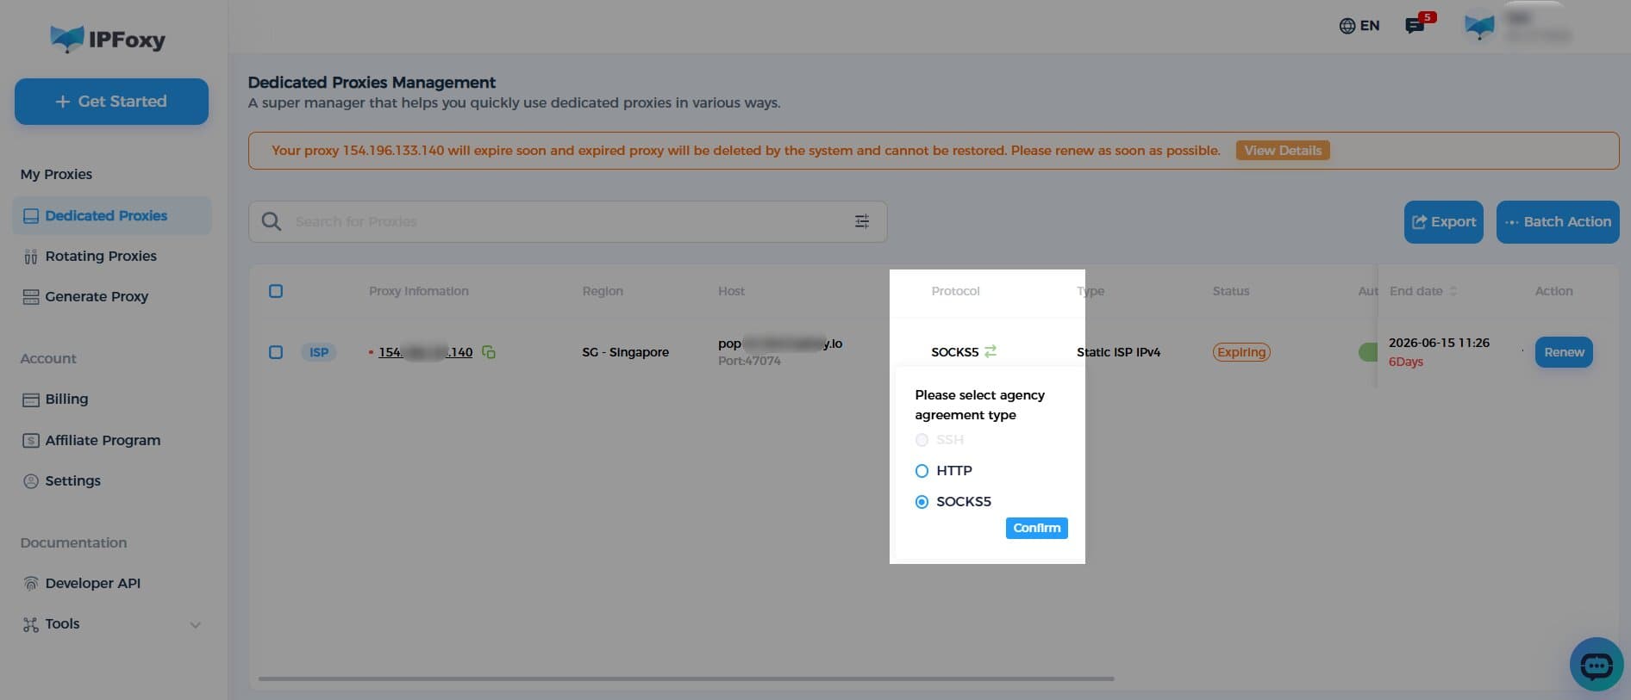The width and height of the screenshot is (1631, 700).
Task: Go to Rotating Proxies in sidebar
Action: (x=101, y=256)
